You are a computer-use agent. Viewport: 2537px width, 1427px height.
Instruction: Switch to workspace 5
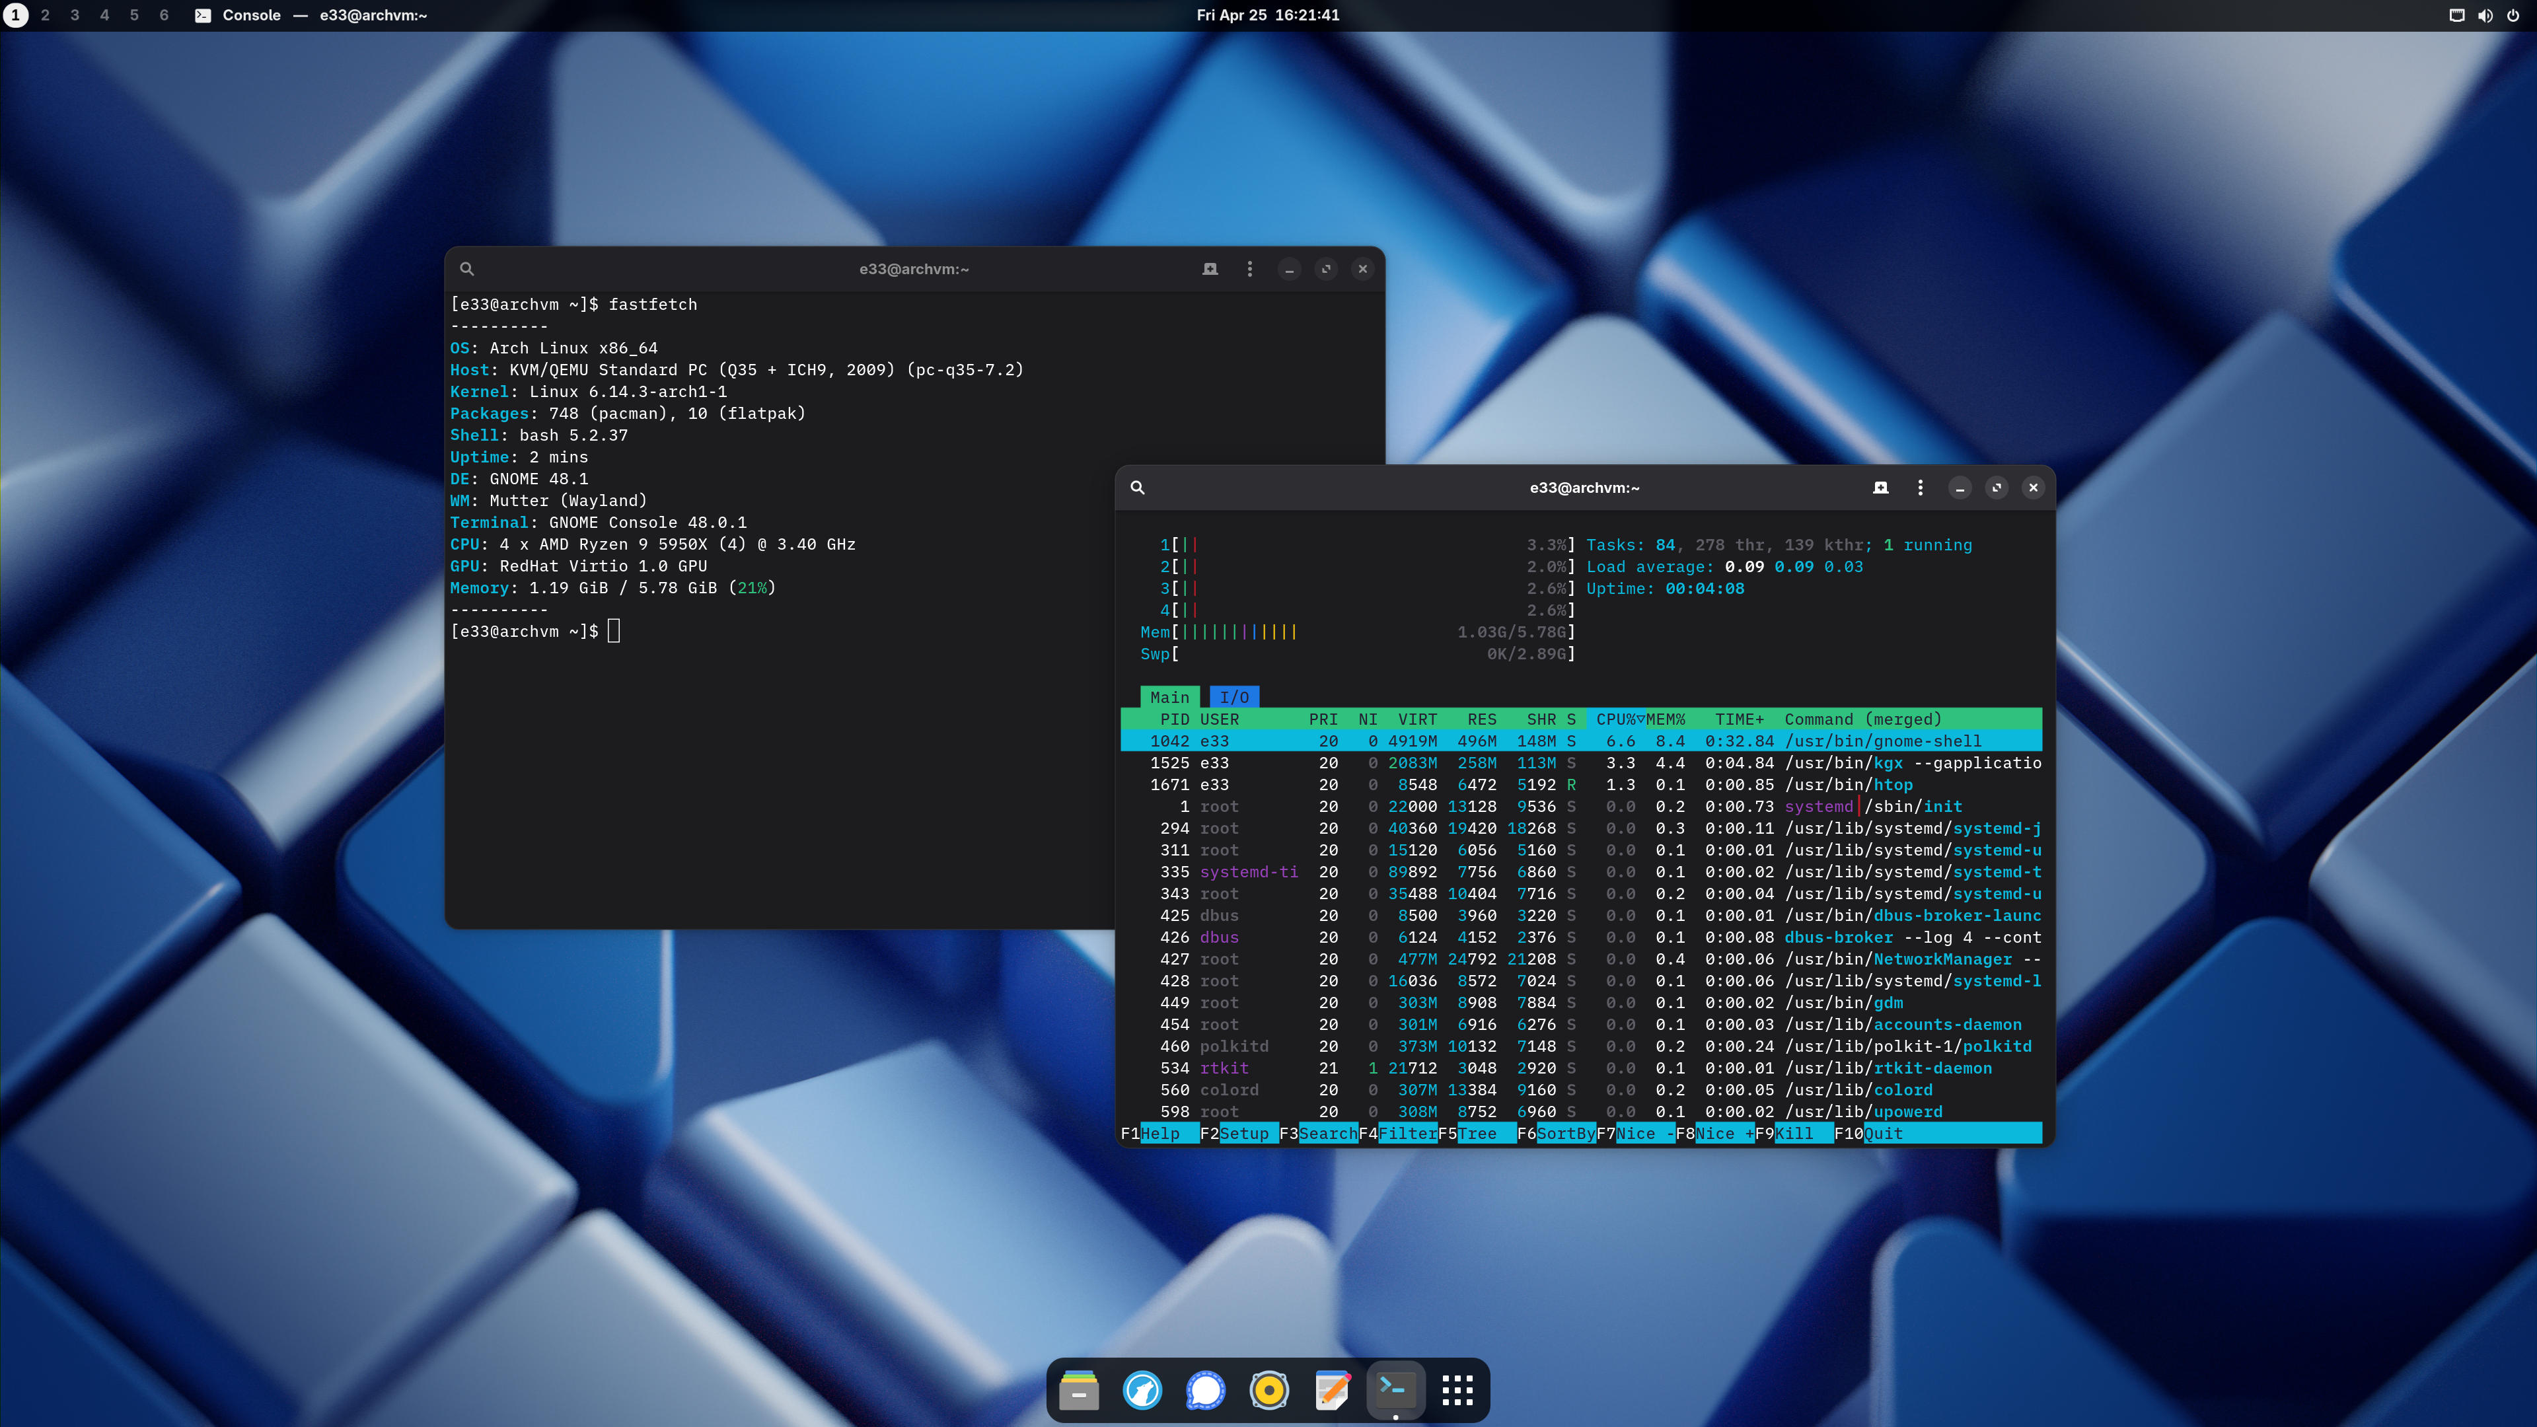134,15
